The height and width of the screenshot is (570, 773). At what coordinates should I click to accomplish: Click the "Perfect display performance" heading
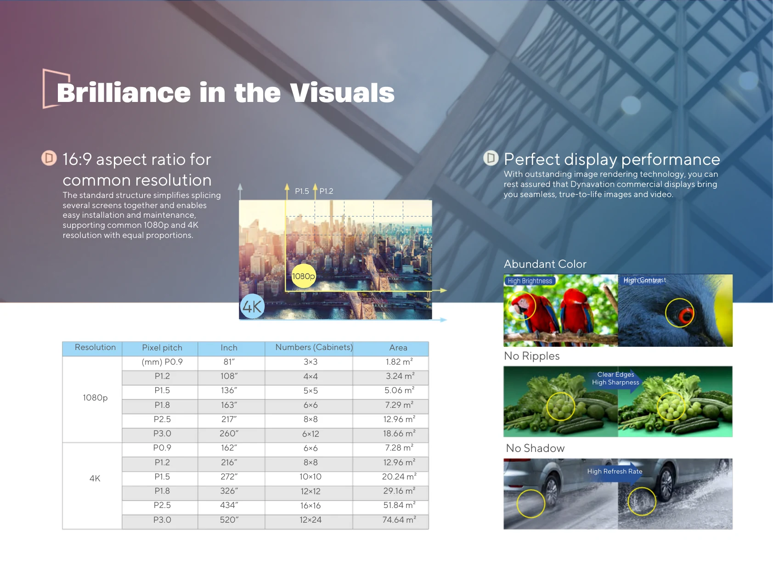tap(612, 159)
